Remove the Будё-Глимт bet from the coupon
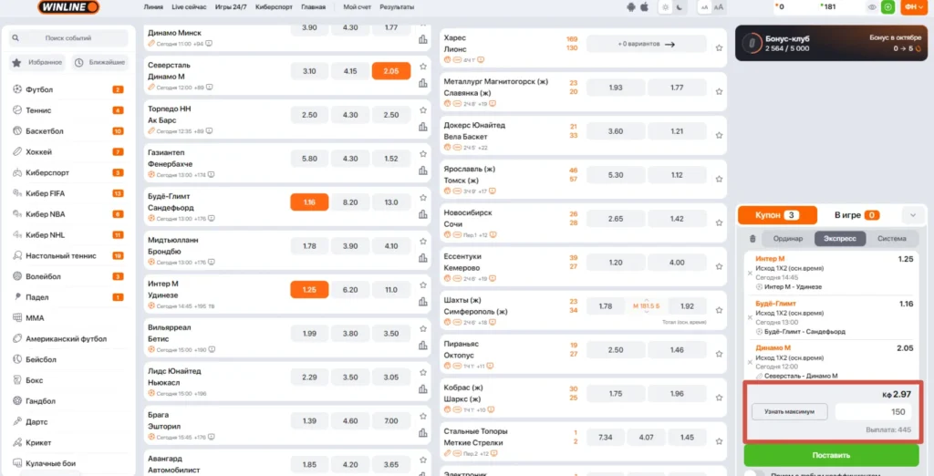This screenshot has height=476, width=934. pos(750,317)
